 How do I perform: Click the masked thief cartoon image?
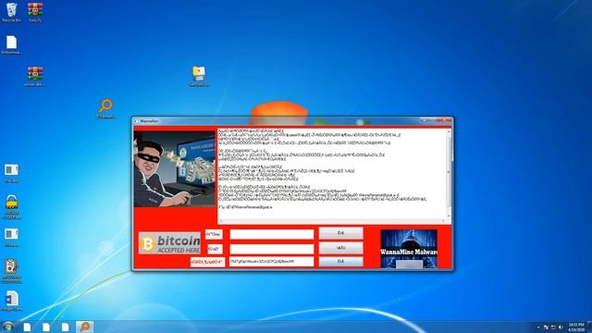(x=175, y=168)
